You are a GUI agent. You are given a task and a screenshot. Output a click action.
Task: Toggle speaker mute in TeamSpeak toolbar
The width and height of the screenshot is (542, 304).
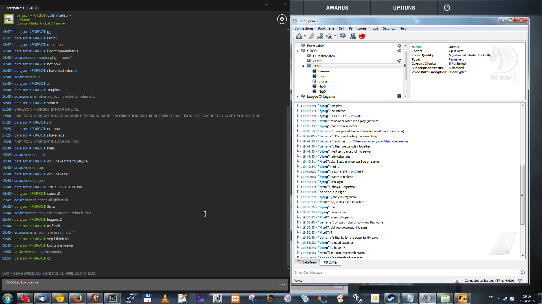pyautogui.click(x=329, y=36)
